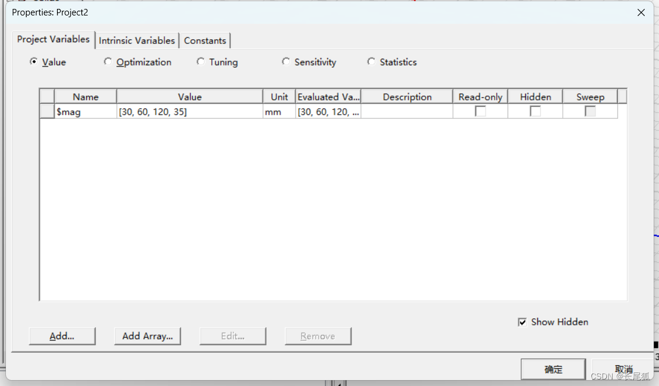Image resolution: width=659 pixels, height=386 pixels.
Task: Select the Value radio button
Action: [34, 62]
